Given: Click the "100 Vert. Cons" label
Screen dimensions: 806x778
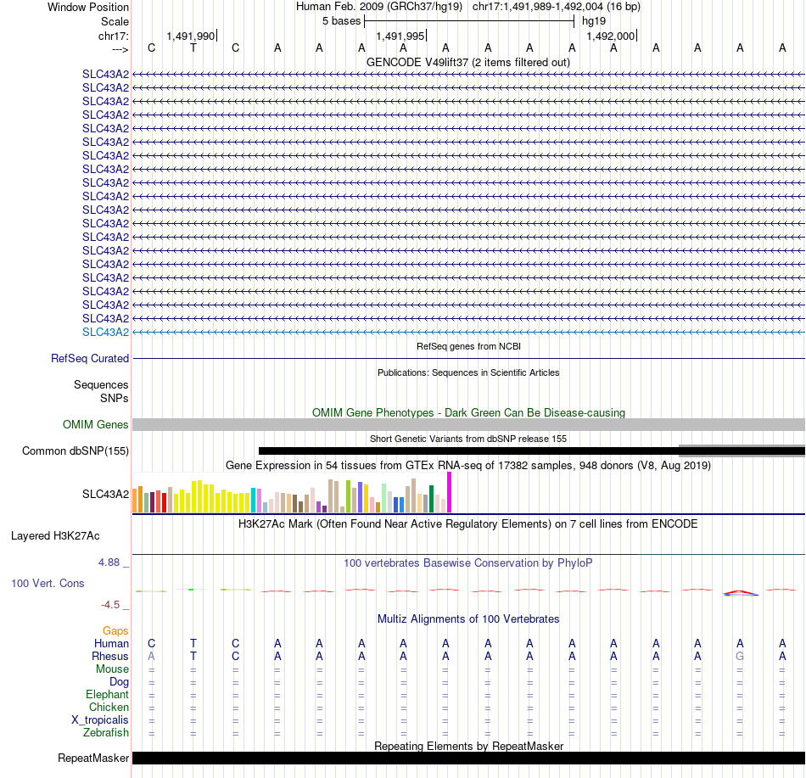Looking at the screenshot, I should point(48,583).
